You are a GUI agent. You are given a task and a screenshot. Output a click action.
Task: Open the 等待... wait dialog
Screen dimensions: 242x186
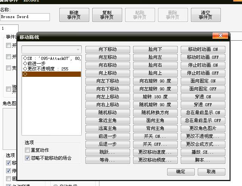tap(107, 160)
